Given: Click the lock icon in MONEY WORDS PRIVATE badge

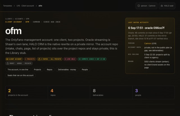Looking at the screenshot, I should 8,63.
